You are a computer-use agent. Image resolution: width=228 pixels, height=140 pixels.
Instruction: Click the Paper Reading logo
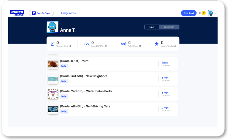click(x=17, y=13)
